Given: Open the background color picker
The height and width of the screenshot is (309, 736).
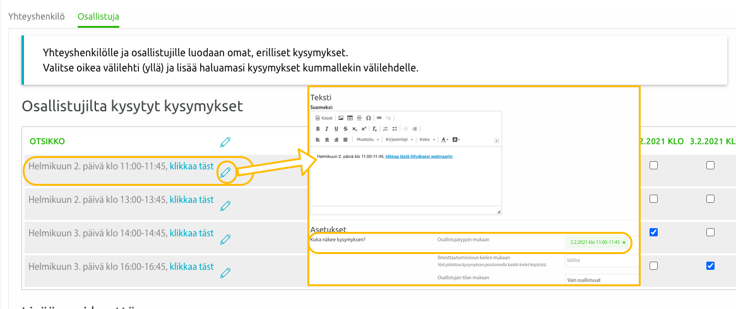Looking at the screenshot, I should 457,140.
